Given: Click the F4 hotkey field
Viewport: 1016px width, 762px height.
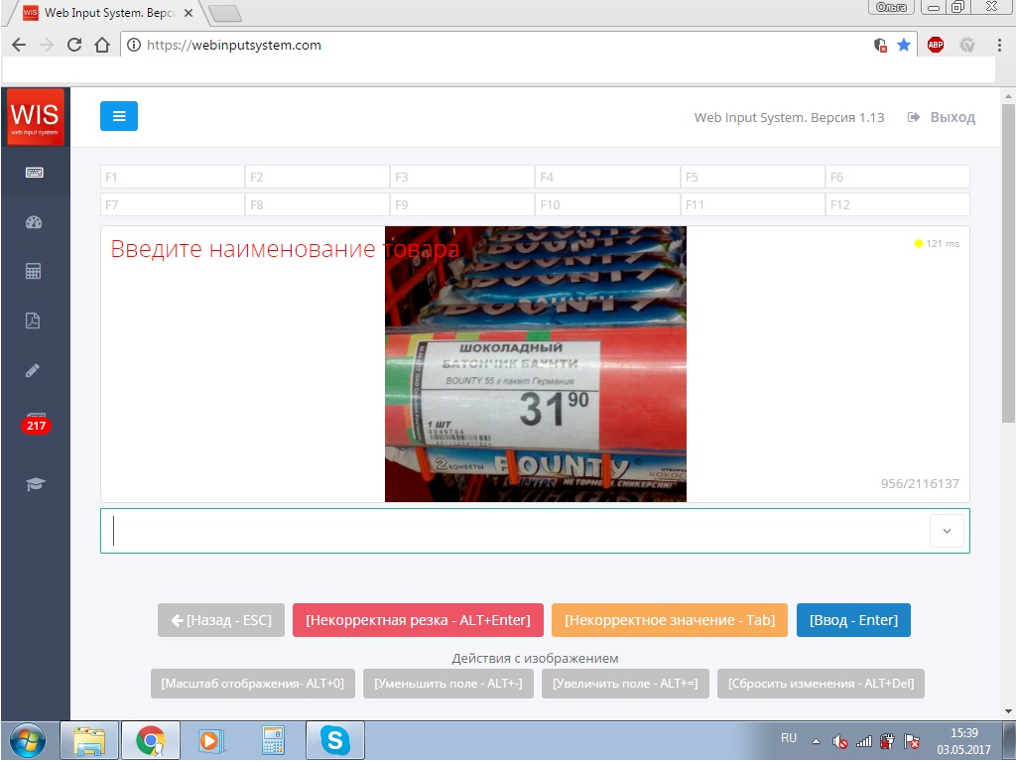Looking at the screenshot, I should (608, 177).
